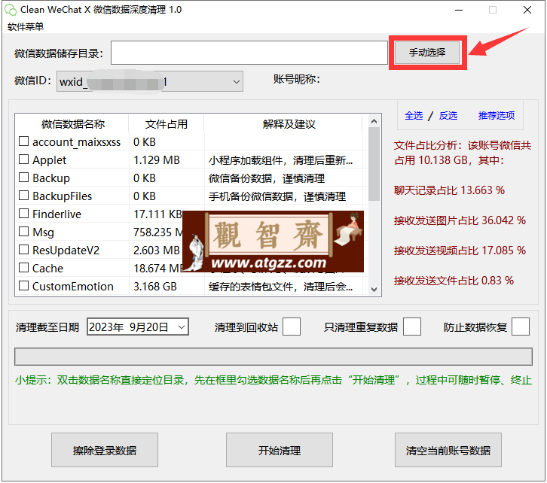Click 接收发送视频占比 17.085 % text
The height and width of the screenshot is (483, 547).
(x=460, y=251)
